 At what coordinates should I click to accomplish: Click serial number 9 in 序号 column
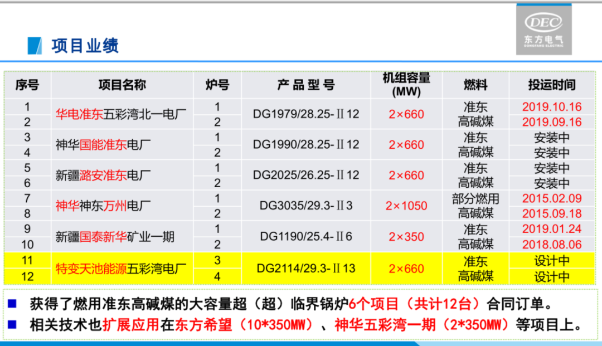[x=27, y=229]
